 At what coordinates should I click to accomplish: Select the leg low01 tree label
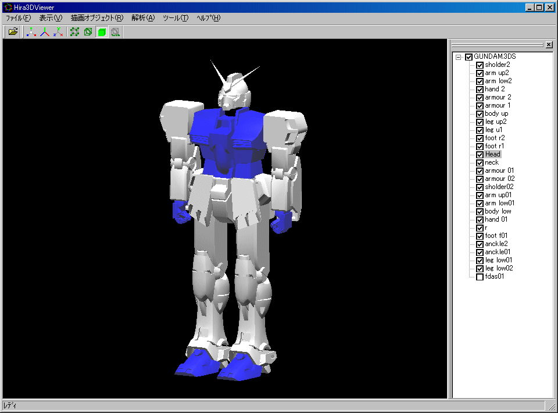pyautogui.click(x=499, y=260)
